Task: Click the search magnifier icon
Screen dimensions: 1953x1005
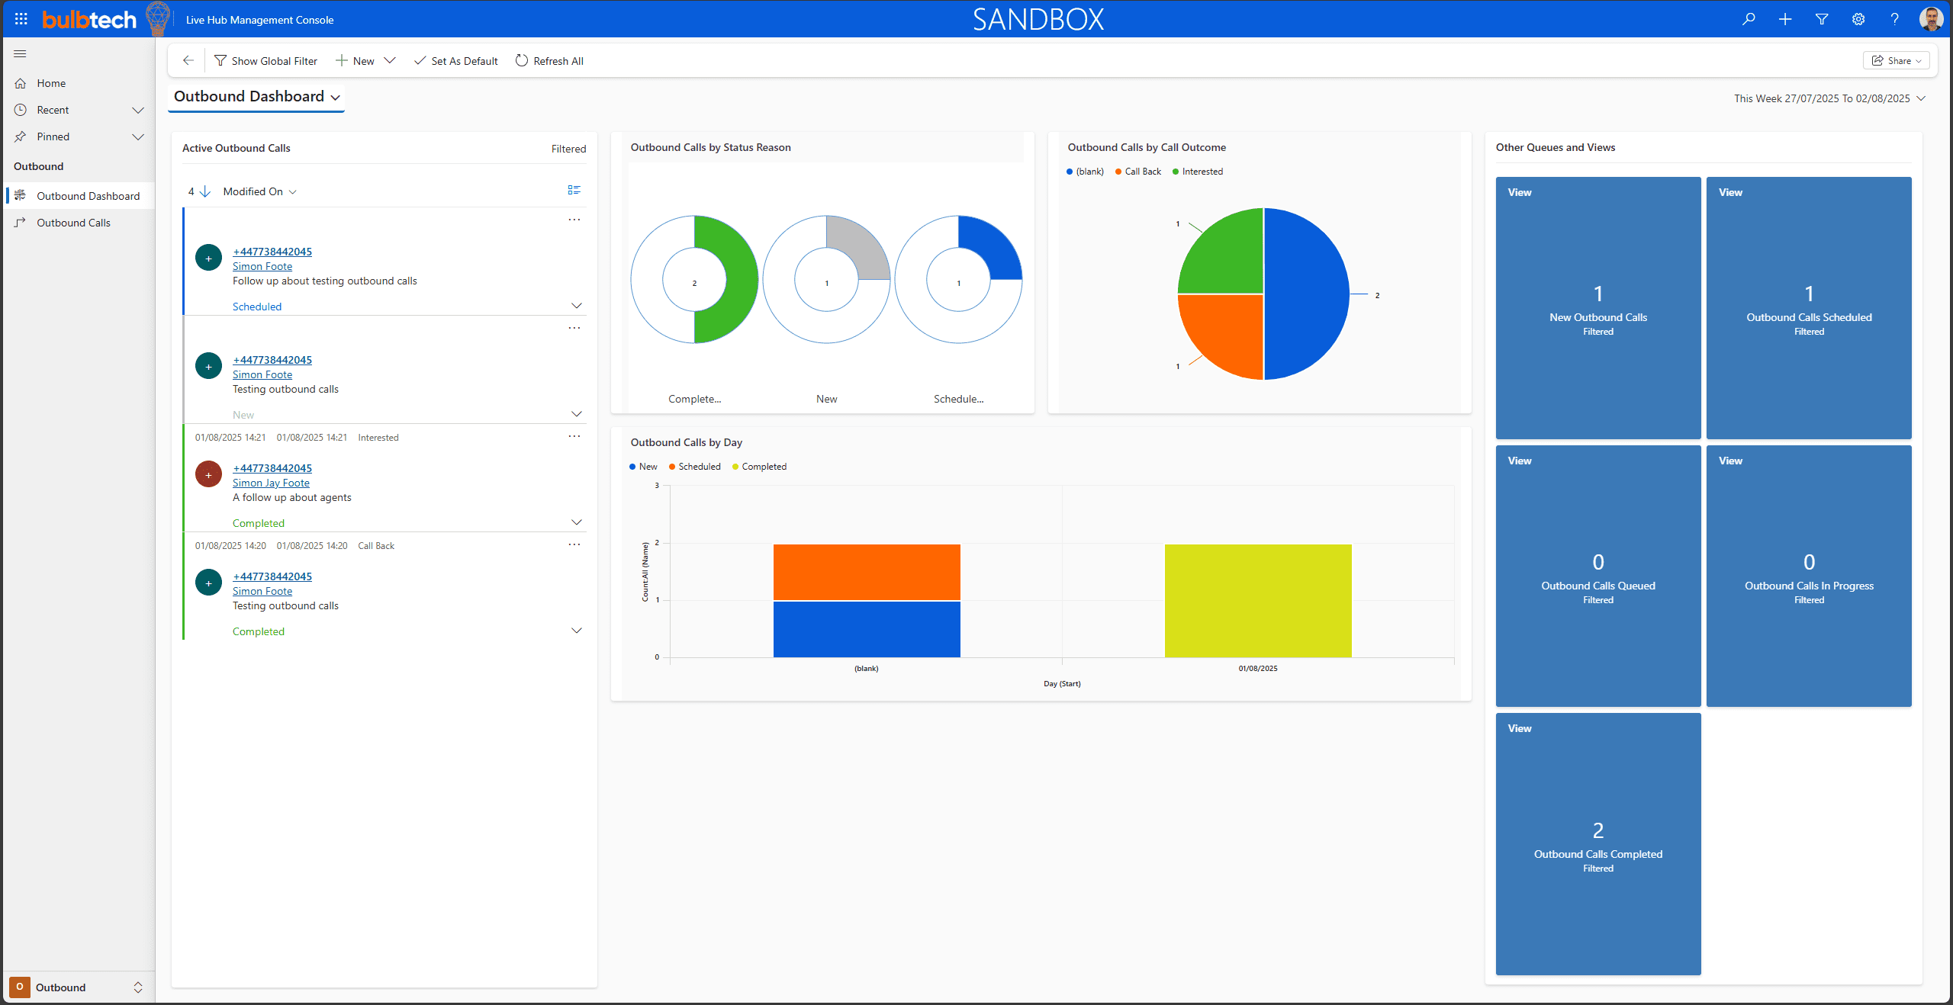Action: point(1749,19)
